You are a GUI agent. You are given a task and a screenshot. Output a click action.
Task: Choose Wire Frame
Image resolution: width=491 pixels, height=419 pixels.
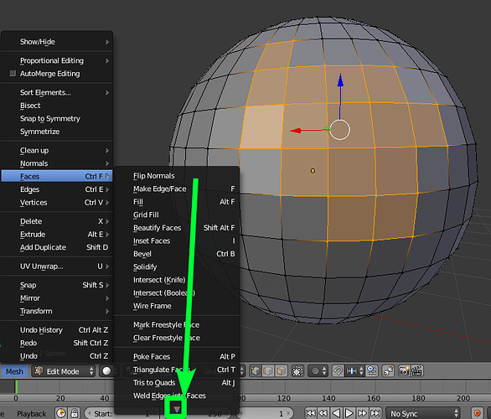[x=177, y=306]
